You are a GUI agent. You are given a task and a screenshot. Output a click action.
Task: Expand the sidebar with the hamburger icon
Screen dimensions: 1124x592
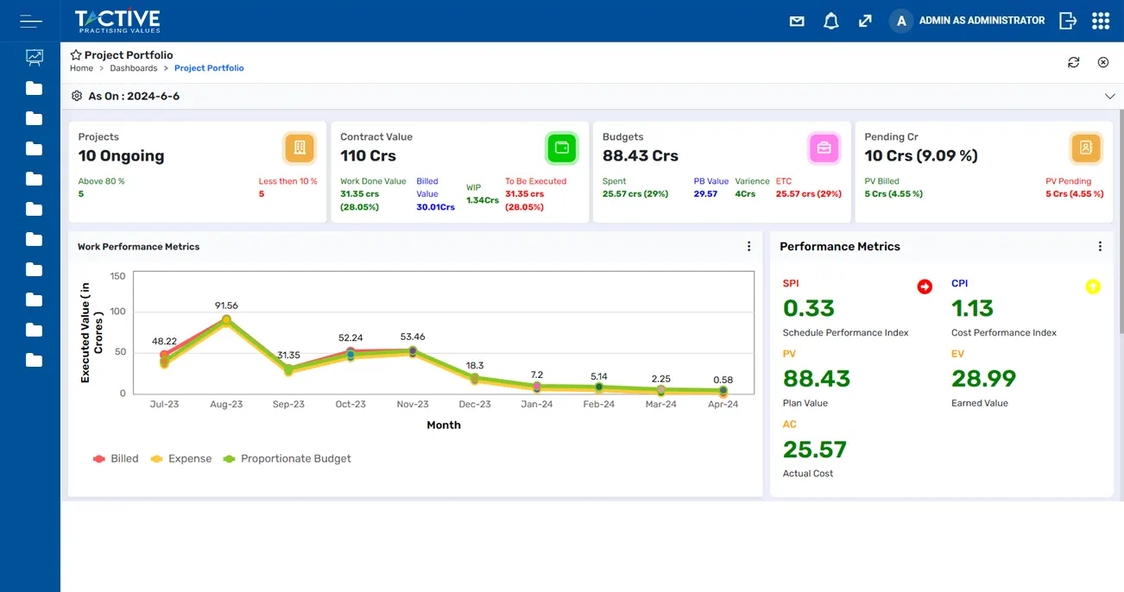30,20
